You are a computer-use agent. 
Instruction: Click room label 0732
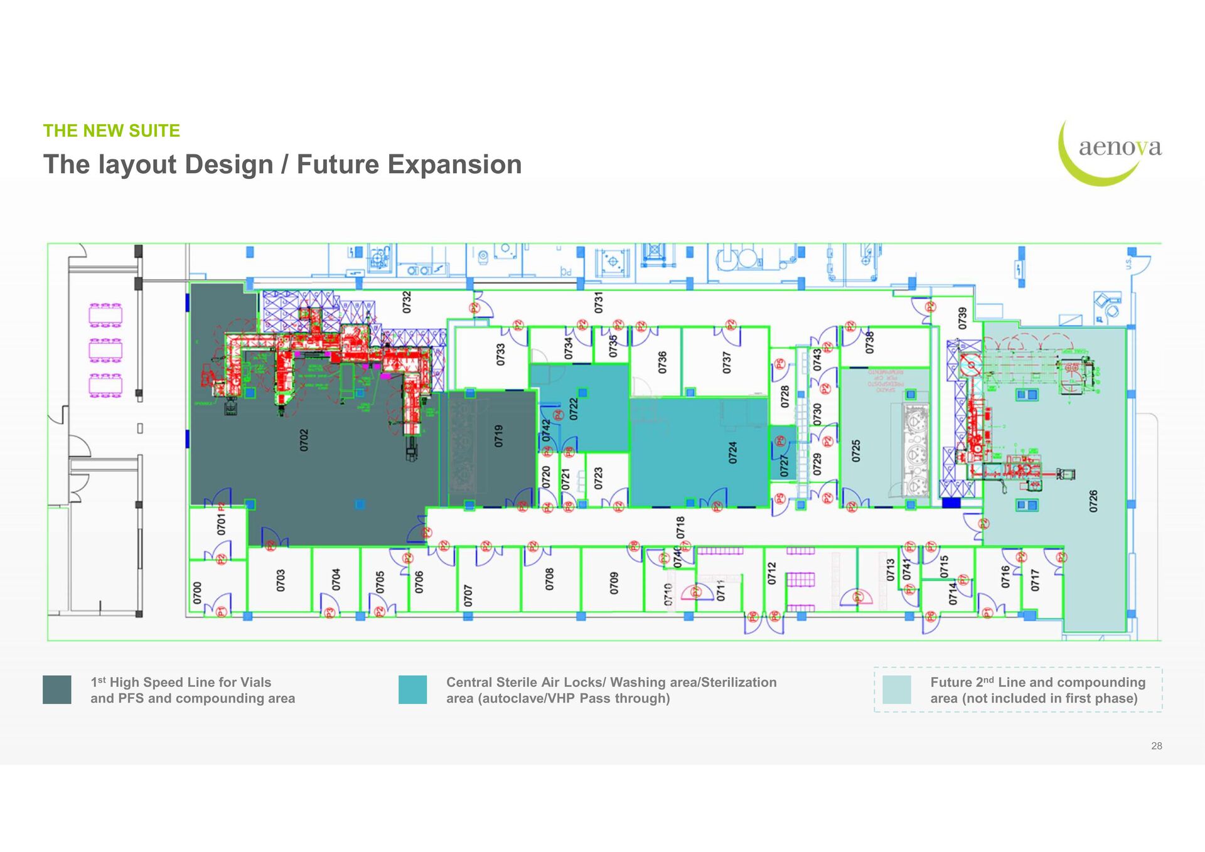coord(407,302)
